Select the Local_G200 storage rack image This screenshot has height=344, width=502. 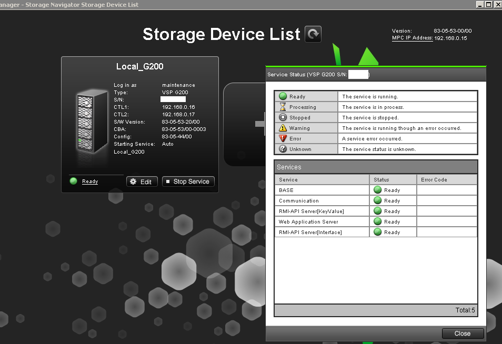92,122
